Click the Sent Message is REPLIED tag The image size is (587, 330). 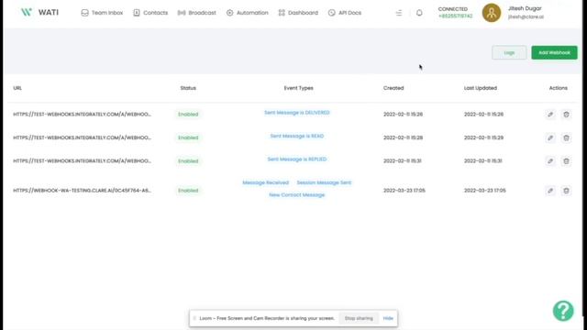click(297, 159)
